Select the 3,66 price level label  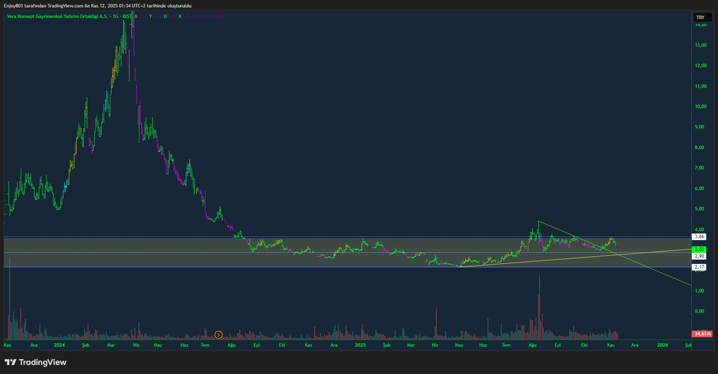698,237
